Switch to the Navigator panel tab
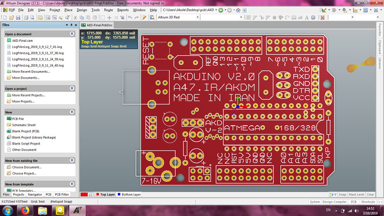384x216 pixels. tap(35, 195)
